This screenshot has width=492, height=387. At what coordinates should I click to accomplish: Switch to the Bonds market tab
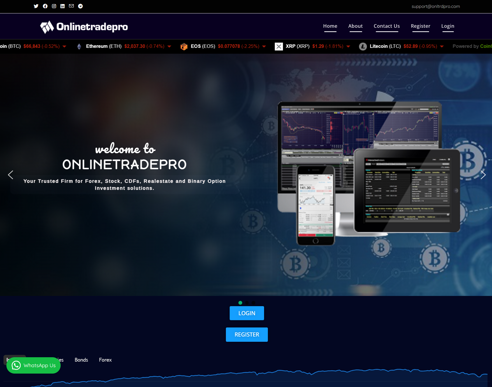point(81,360)
